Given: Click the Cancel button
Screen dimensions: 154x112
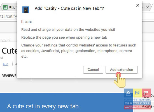Looking at the screenshot, I should point(93,70).
